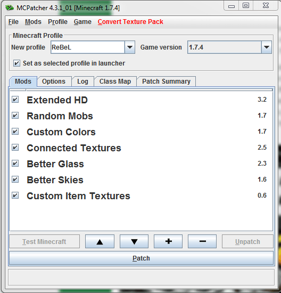Click the Unpatch button

point(247,241)
